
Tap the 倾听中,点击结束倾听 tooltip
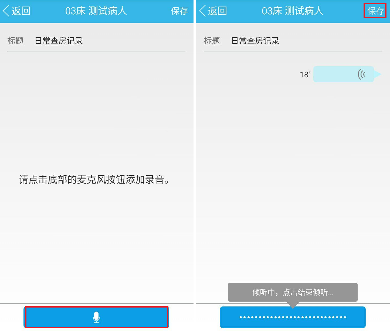tap(293, 292)
